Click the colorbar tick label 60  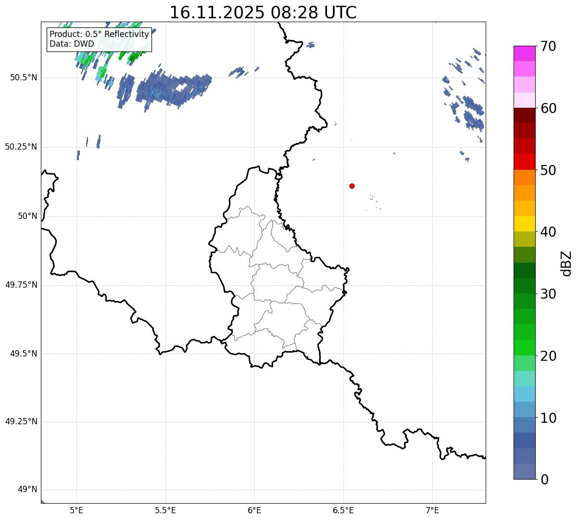coord(548,108)
